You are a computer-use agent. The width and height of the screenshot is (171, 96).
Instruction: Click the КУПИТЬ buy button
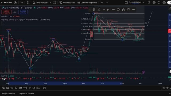[23, 12]
